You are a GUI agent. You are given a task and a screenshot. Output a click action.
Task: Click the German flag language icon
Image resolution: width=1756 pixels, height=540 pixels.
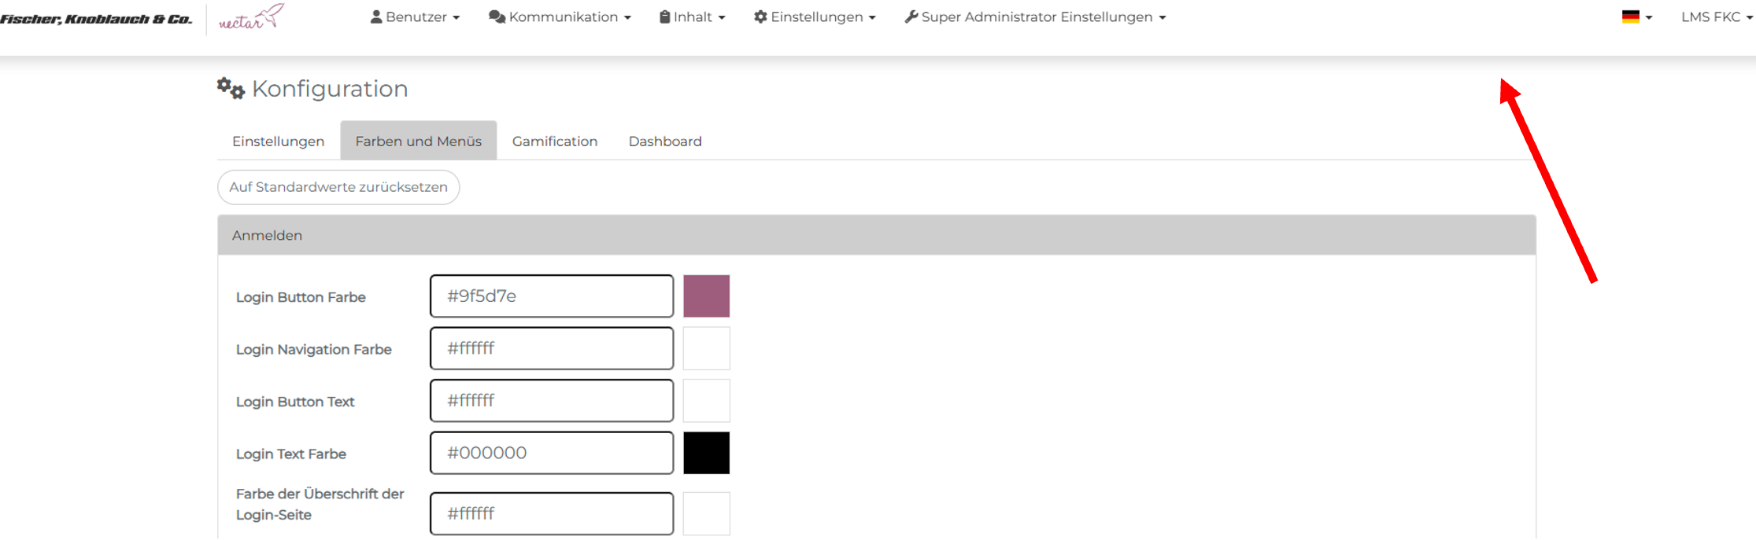click(x=1630, y=17)
